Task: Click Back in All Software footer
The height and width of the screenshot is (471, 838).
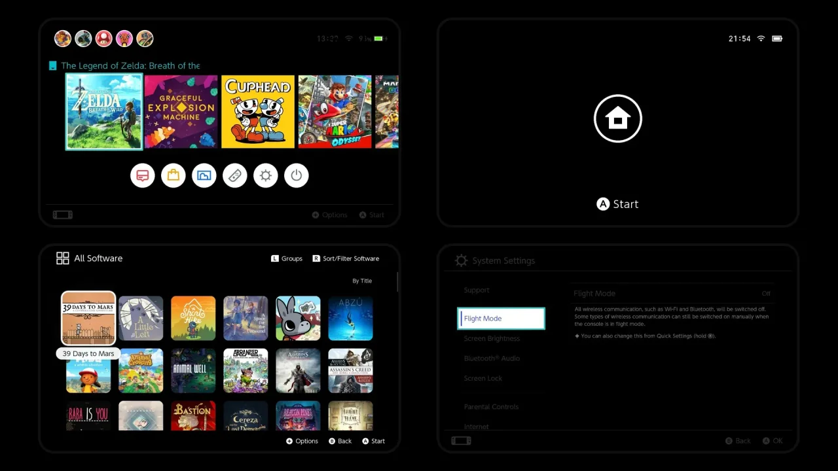Action: (x=340, y=441)
